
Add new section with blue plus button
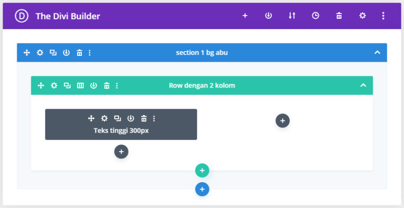[202, 189]
